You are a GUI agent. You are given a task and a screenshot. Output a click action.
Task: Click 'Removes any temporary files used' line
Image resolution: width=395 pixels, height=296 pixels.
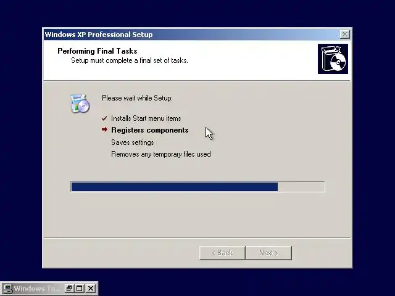[161, 154]
